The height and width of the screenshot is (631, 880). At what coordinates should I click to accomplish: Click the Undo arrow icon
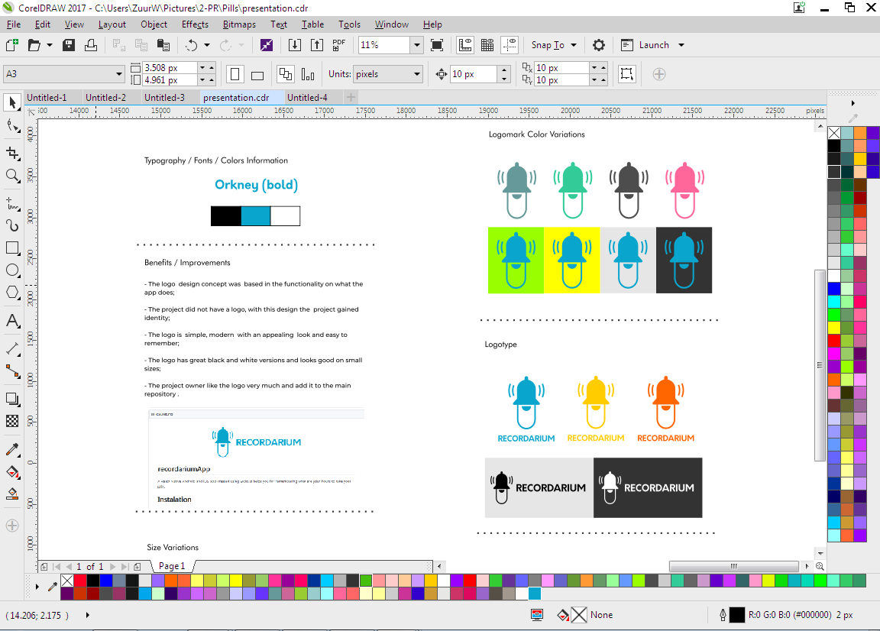click(x=192, y=45)
